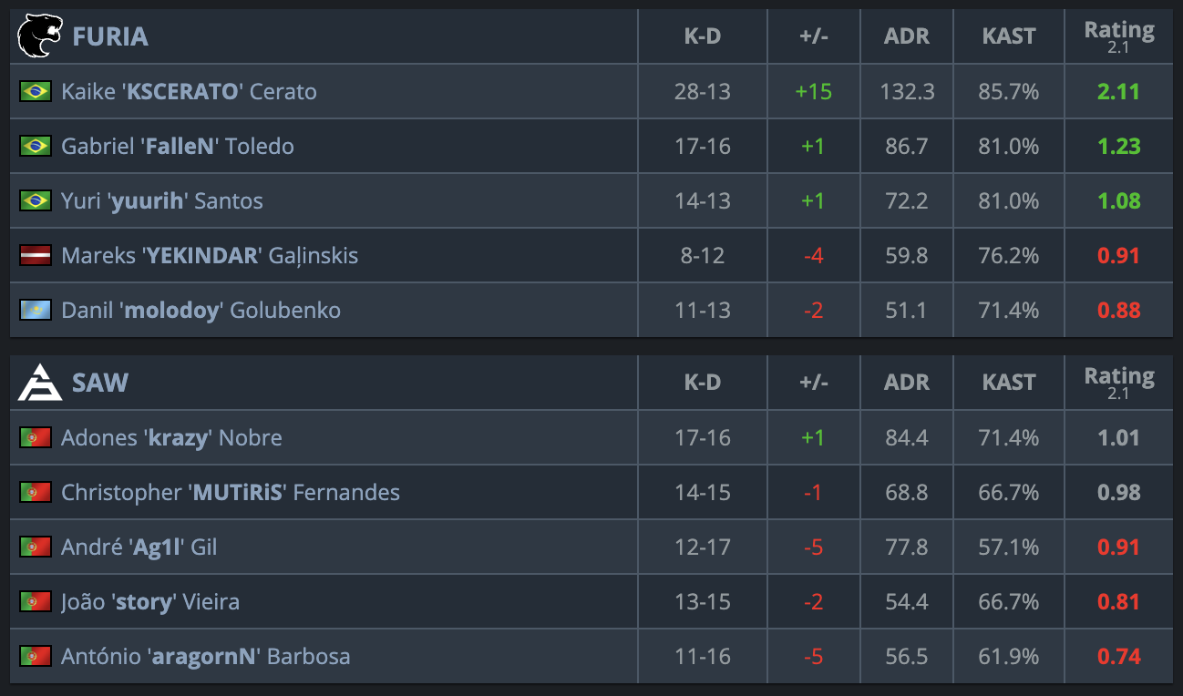Click the SAW team logo
This screenshot has width=1183, height=696.
(x=39, y=383)
